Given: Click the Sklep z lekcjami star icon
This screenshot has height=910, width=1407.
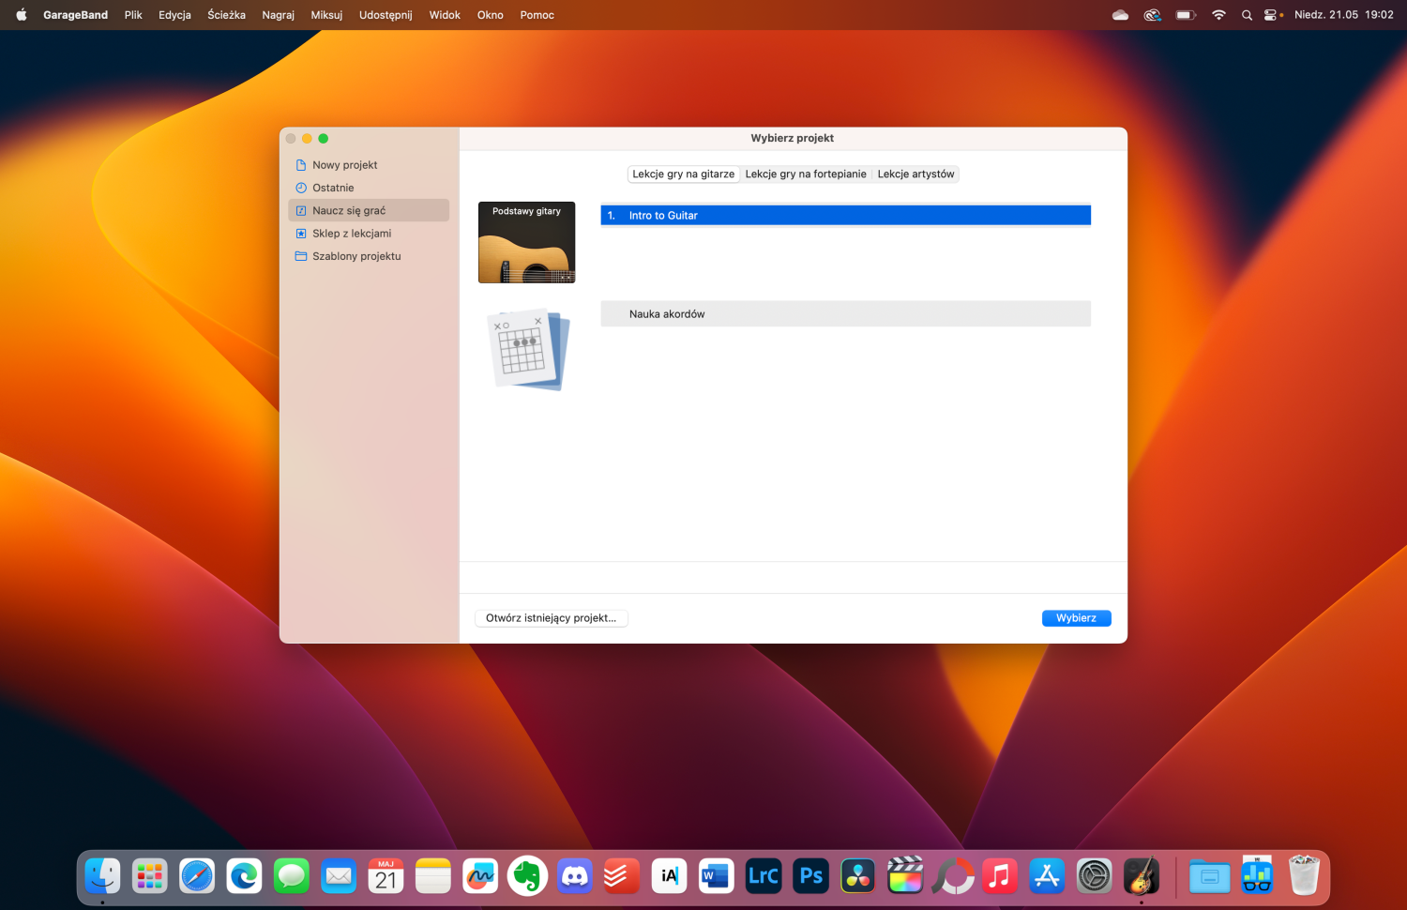Looking at the screenshot, I should [301, 234].
